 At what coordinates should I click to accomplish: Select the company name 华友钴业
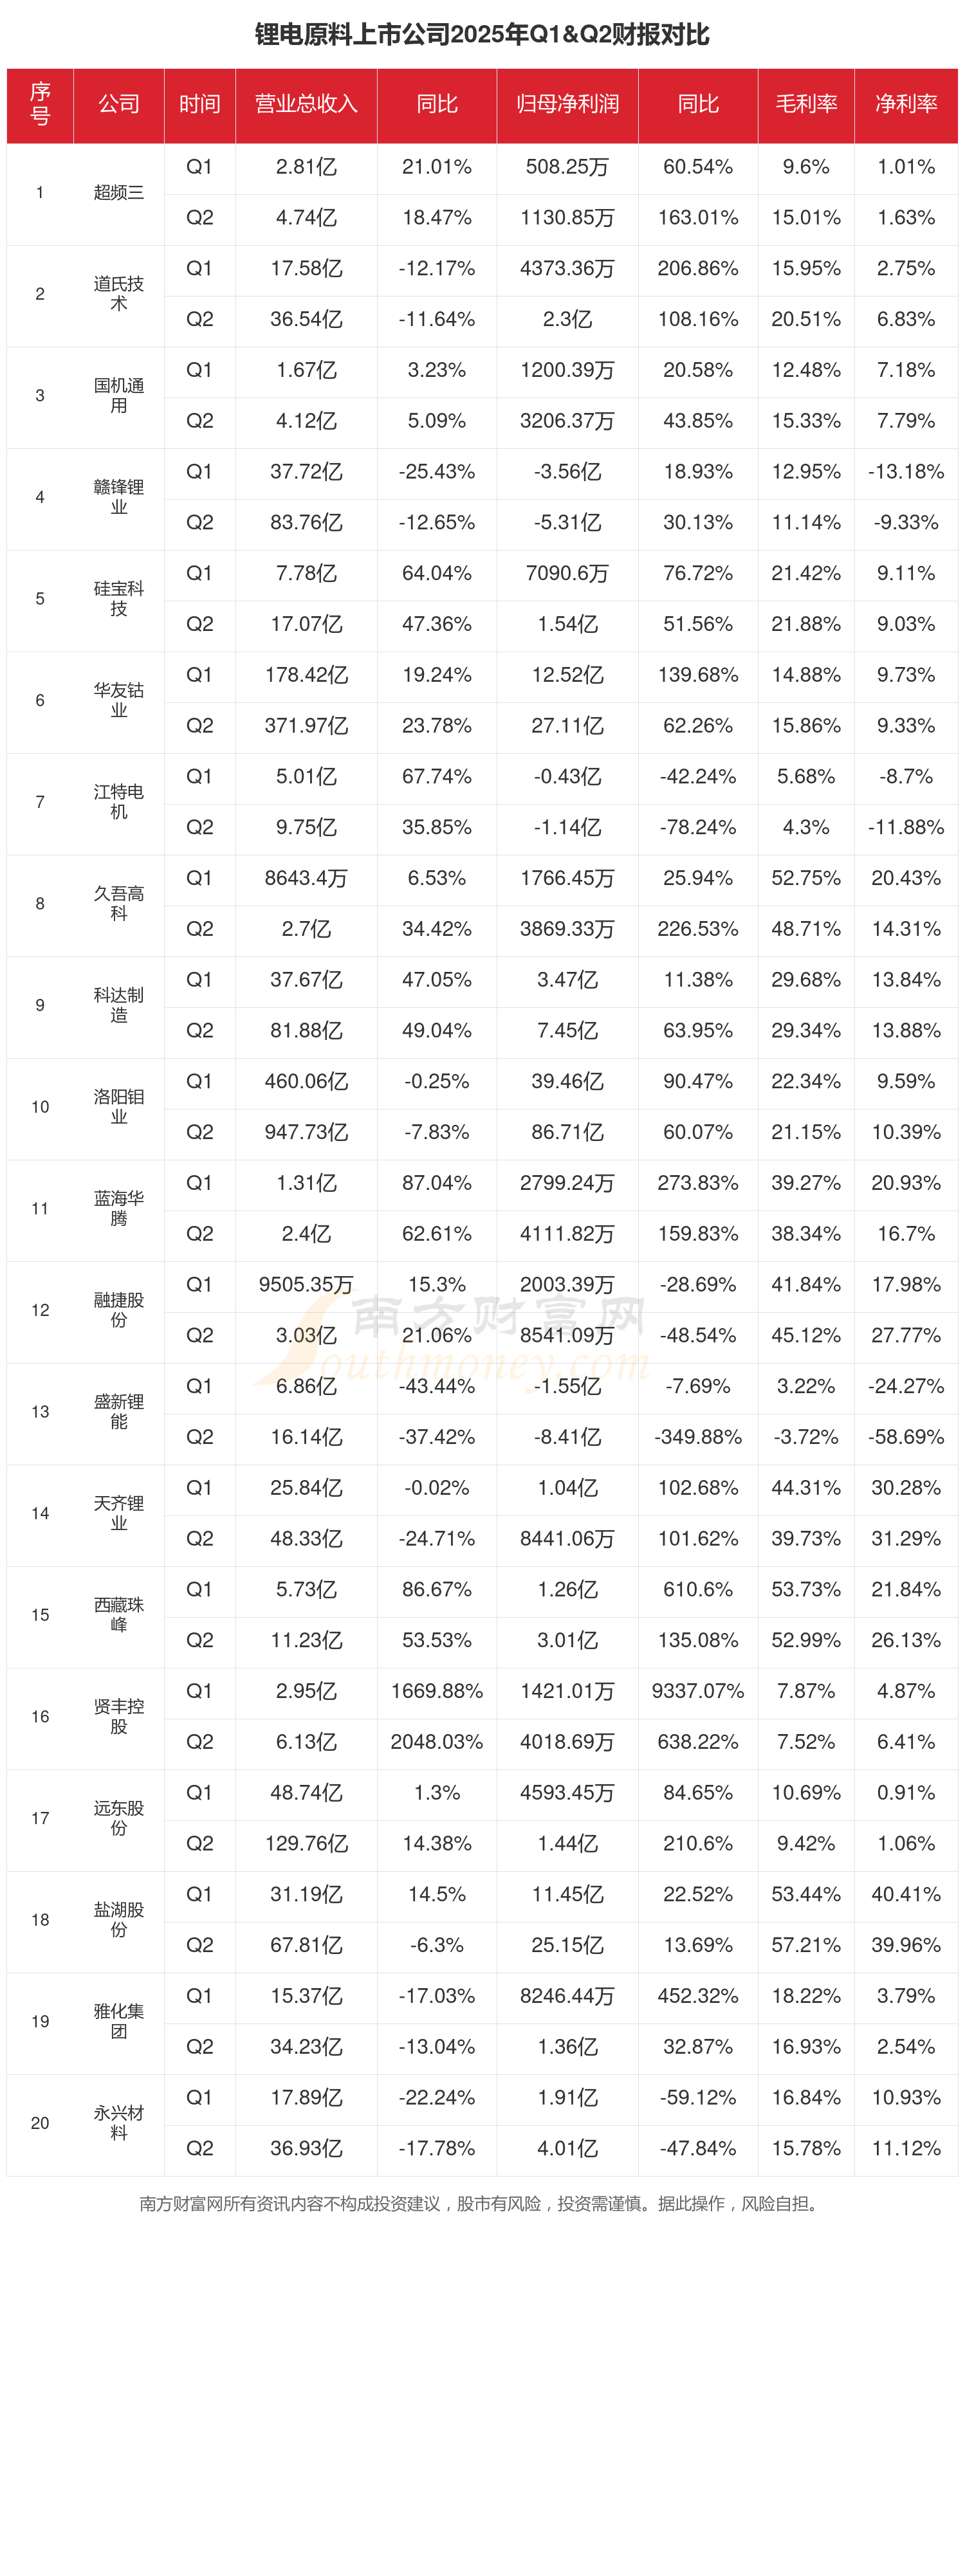119,700
